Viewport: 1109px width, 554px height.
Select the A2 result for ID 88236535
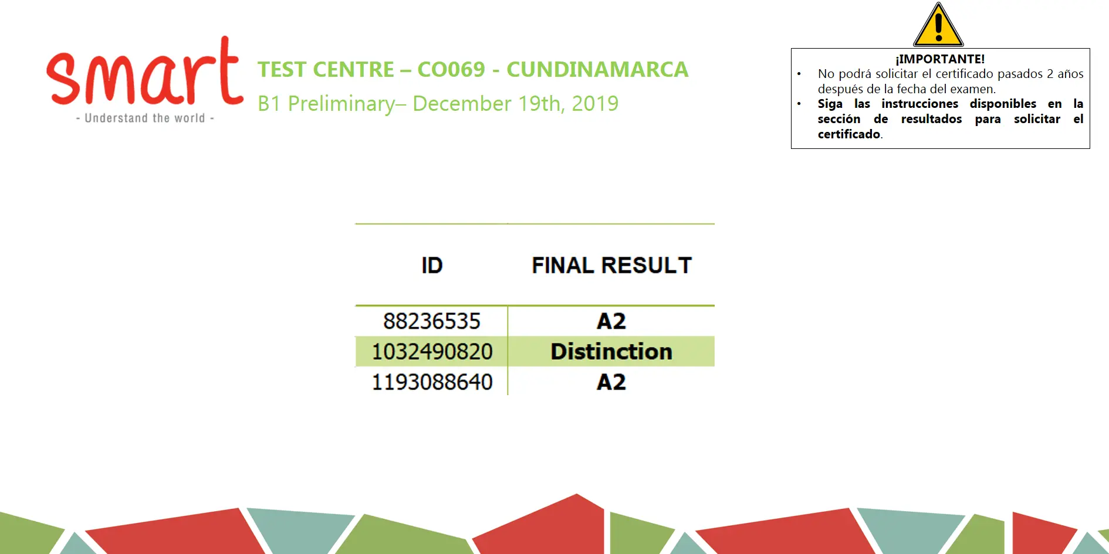(x=611, y=321)
